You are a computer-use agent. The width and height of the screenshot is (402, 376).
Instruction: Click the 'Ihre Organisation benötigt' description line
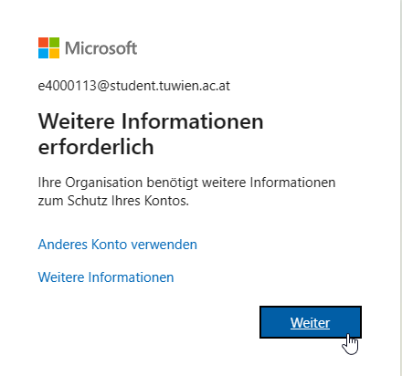[x=186, y=183]
